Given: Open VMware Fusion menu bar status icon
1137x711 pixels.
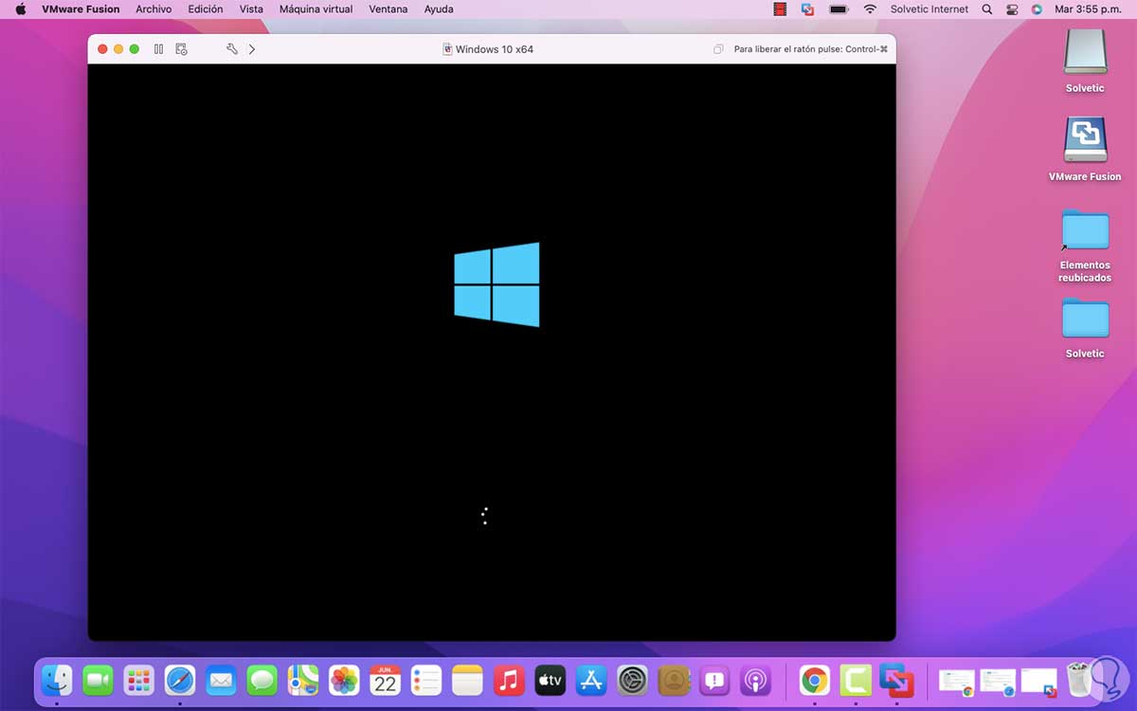Looking at the screenshot, I should [807, 9].
